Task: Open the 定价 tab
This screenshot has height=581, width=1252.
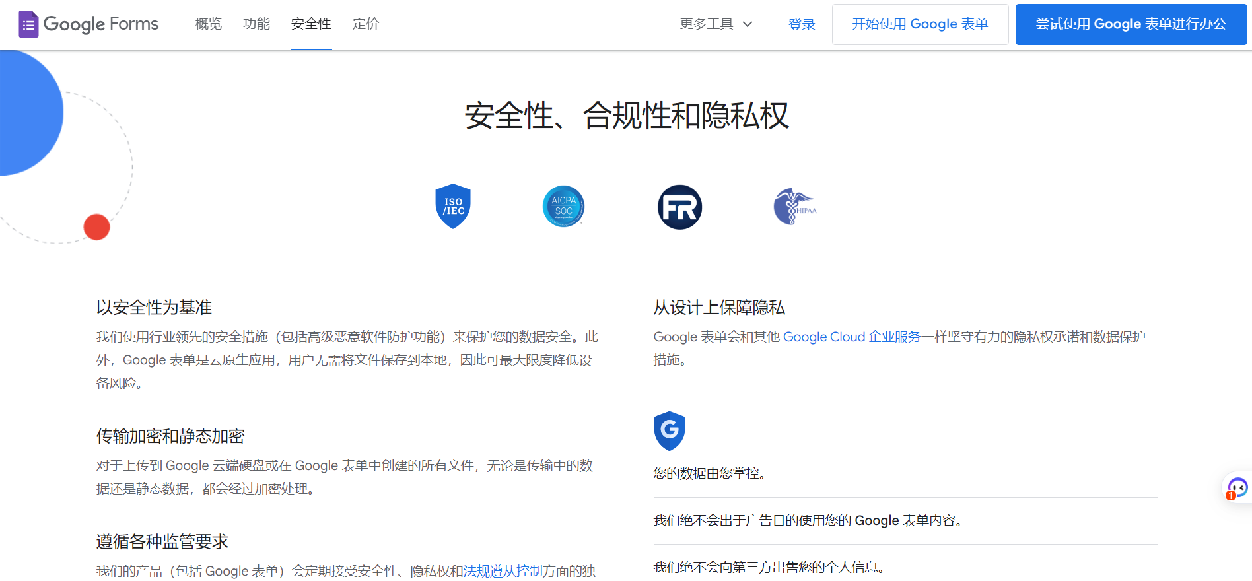Action: [x=366, y=24]
